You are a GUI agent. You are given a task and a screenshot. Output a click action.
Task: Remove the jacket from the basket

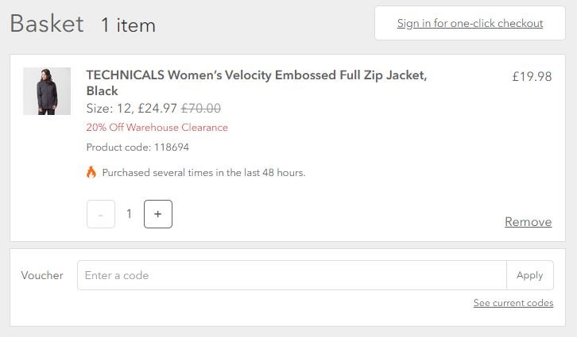coord(528,222)
